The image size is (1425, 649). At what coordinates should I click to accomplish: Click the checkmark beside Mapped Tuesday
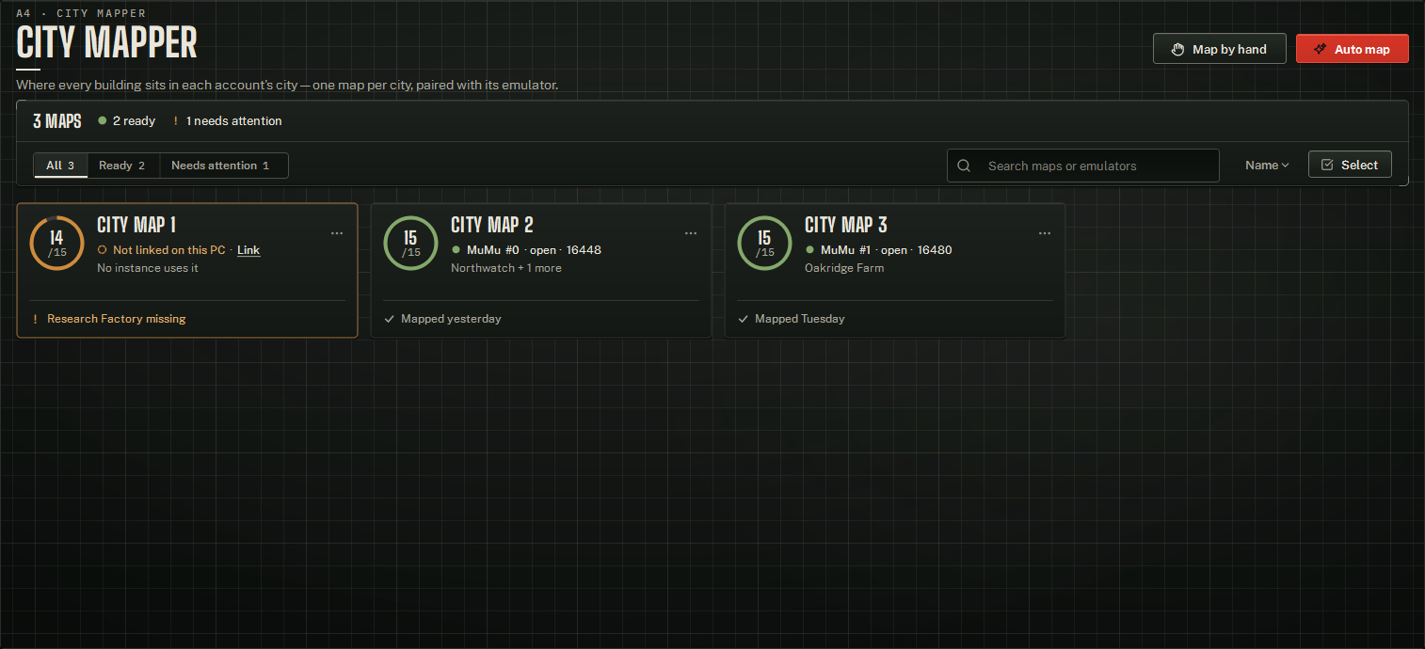[x=744, y=319]
